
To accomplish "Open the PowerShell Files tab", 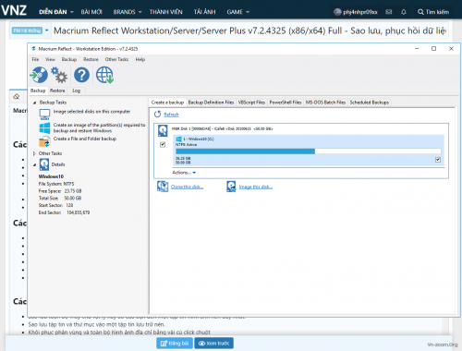I will (286, 103).
